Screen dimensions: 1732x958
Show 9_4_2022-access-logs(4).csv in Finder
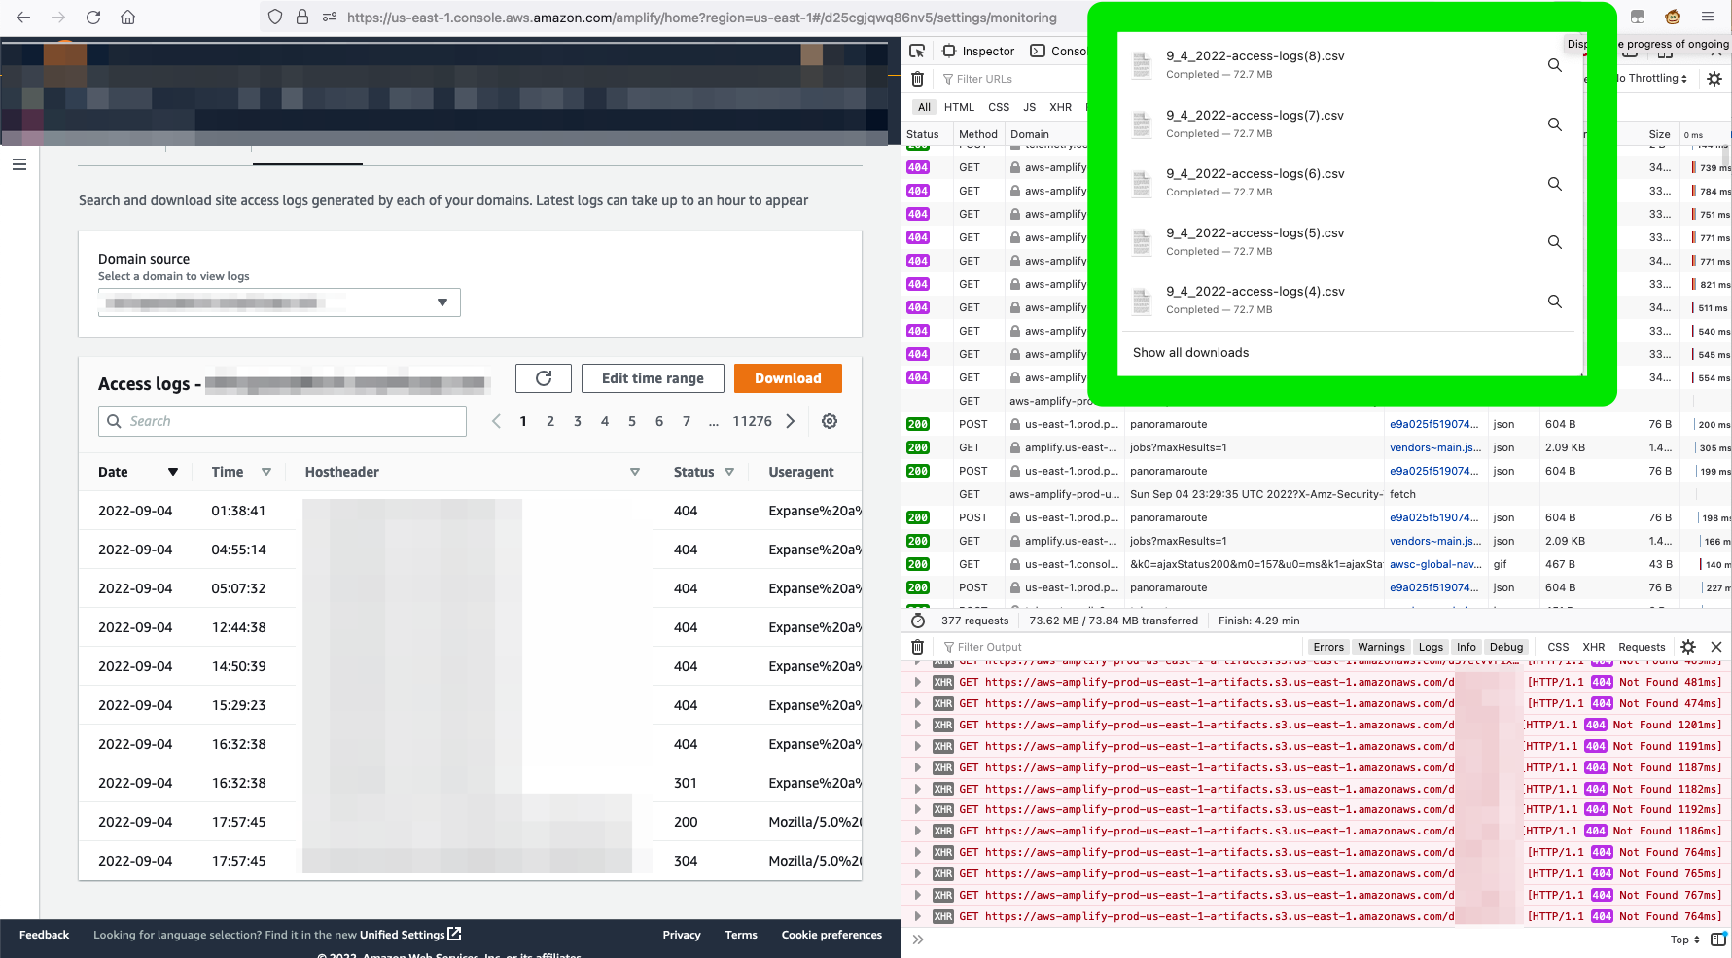click(x=1555, y=302)
